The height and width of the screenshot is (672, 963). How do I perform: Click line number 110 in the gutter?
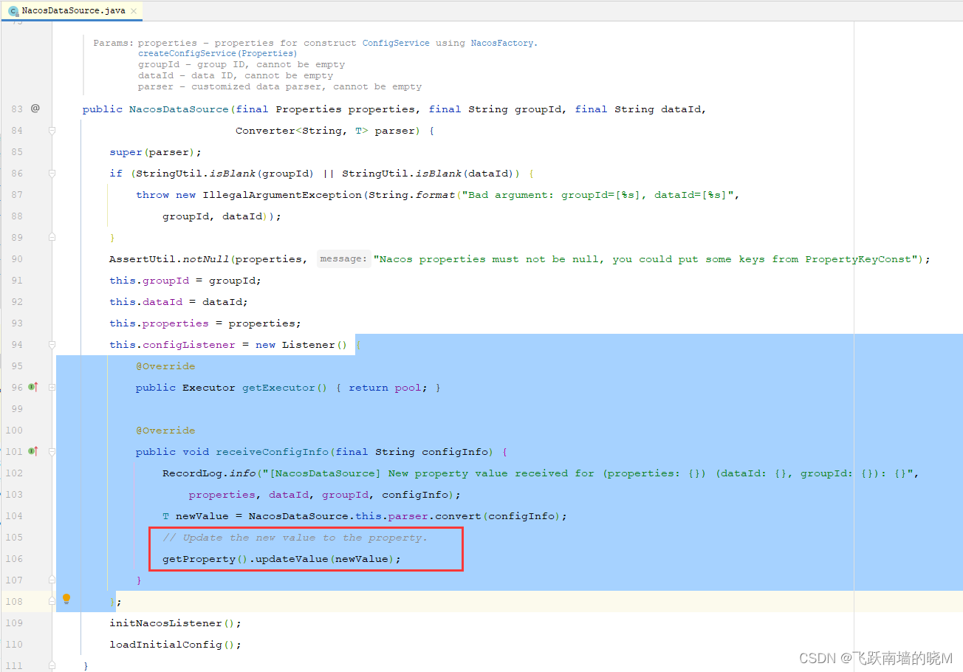tap(14, 644)
